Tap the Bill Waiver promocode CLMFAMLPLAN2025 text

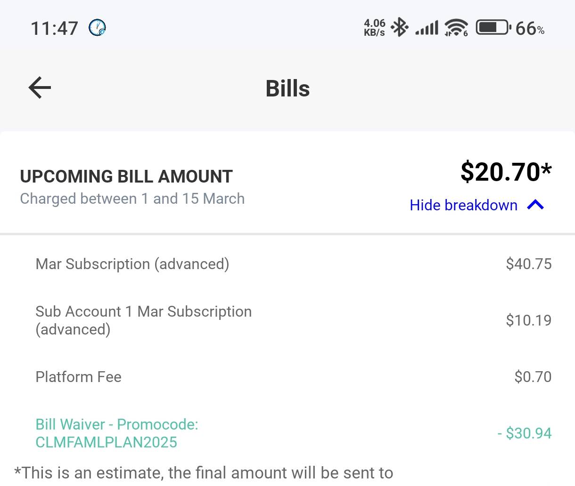click(116, 433)
